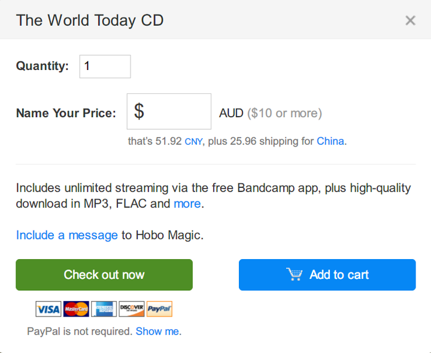Click the Discover card icon

click(132, 309)
